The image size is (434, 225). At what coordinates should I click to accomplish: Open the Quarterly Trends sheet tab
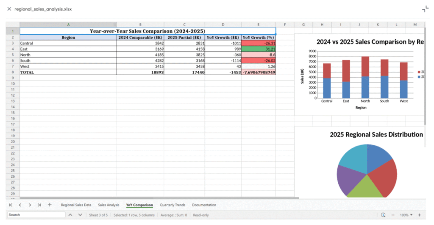pyautogui.click(x=172, y=205)
